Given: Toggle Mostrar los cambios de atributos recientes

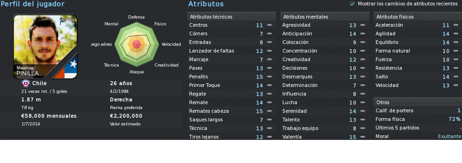Looking at the screenshot, I should (352, 4).
